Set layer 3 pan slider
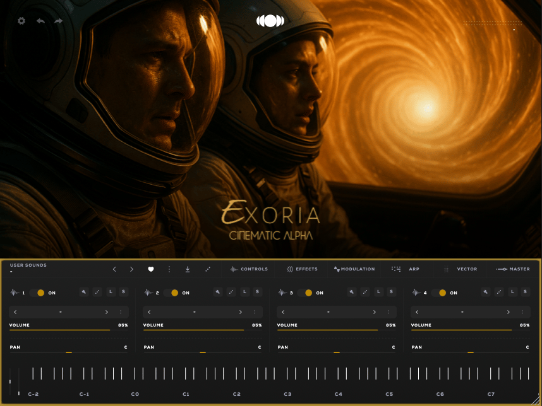The width and height of the screenshot is (542, 406). point(336,352)
